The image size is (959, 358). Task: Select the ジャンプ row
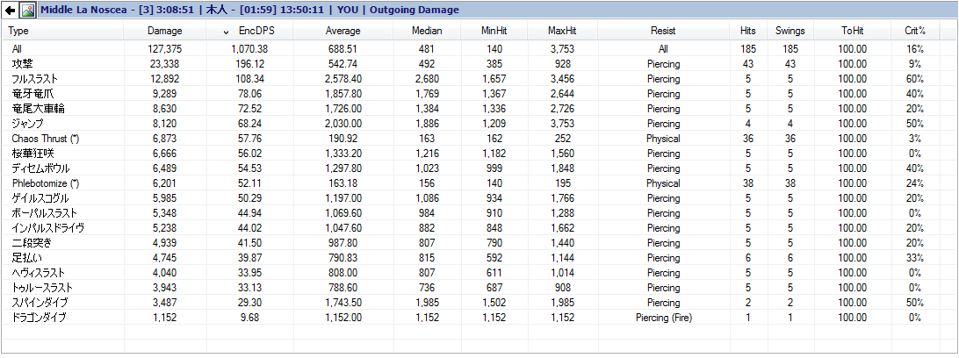point(471,124)
